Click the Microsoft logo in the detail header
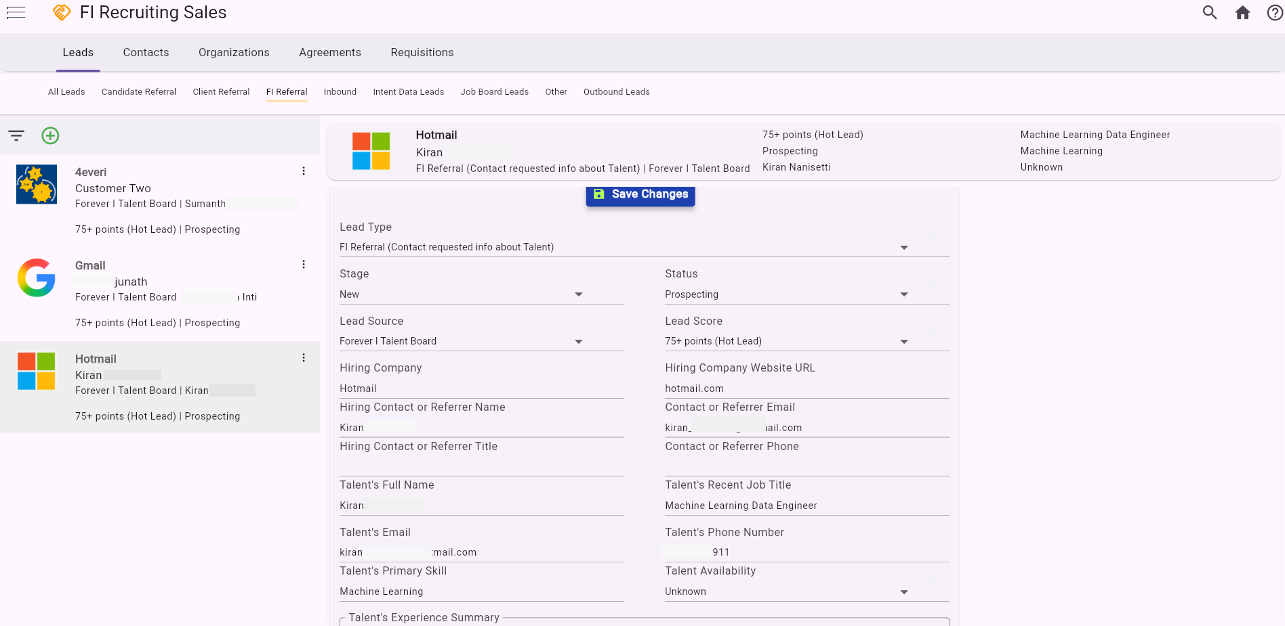1285x626 pixels. coord(371,151)
